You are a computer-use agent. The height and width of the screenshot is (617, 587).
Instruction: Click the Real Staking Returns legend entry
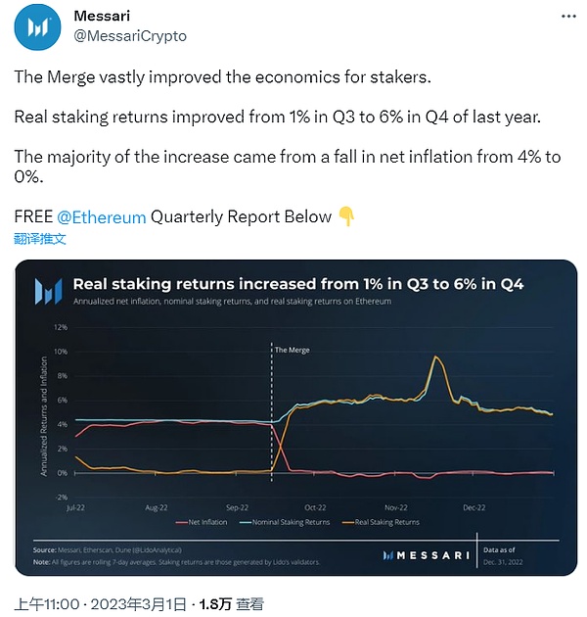coord(381,522)
